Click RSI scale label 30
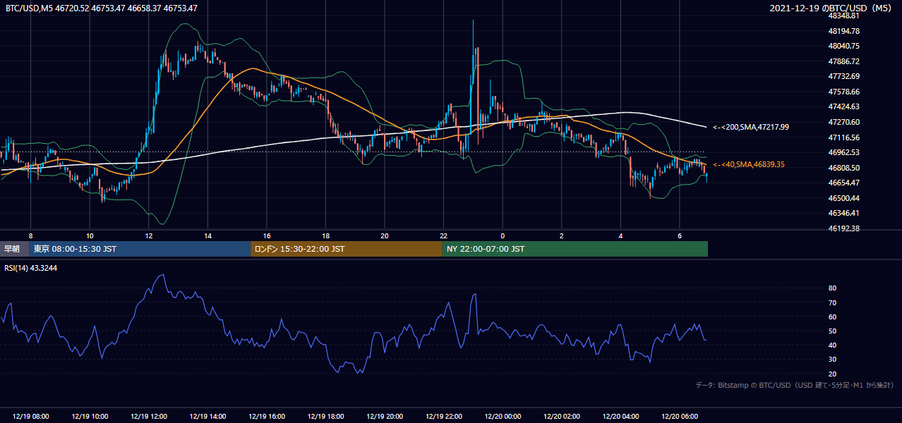This screenshot has height=423, width=902. 833,360
